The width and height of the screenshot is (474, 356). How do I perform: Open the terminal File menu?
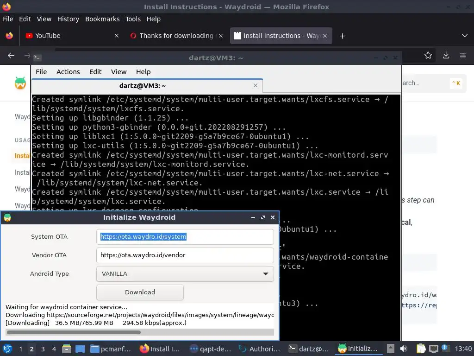[41, 72]
